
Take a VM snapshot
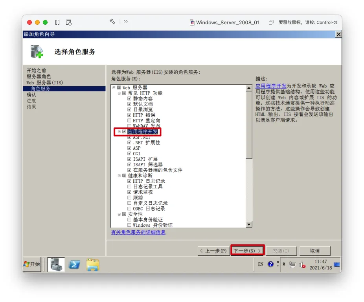pyautogui.click(x=69, y=22)
